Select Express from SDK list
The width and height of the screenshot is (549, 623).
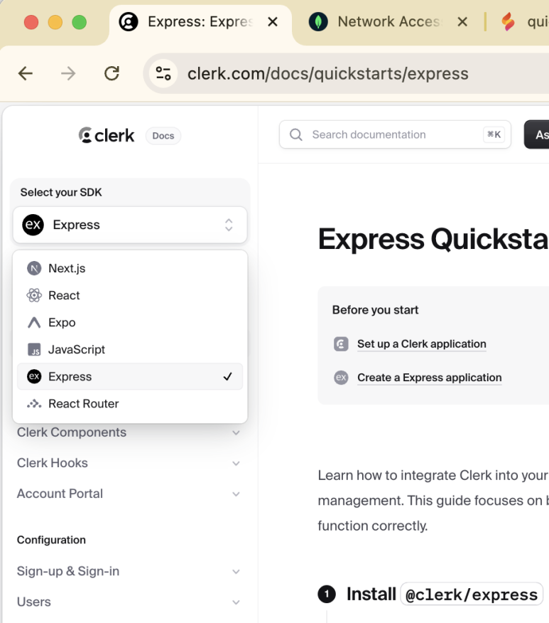tap(130, 376)
